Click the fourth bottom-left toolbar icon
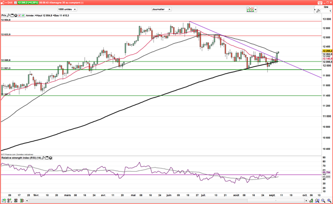The height and width of the screenshot is (204, 333). pos(22,201)
